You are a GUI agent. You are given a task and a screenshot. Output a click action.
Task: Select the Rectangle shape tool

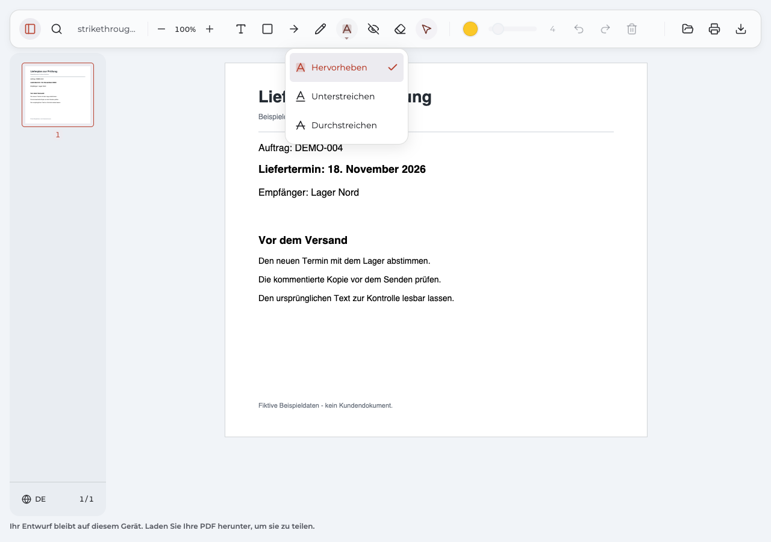click(x=267, y=29)
